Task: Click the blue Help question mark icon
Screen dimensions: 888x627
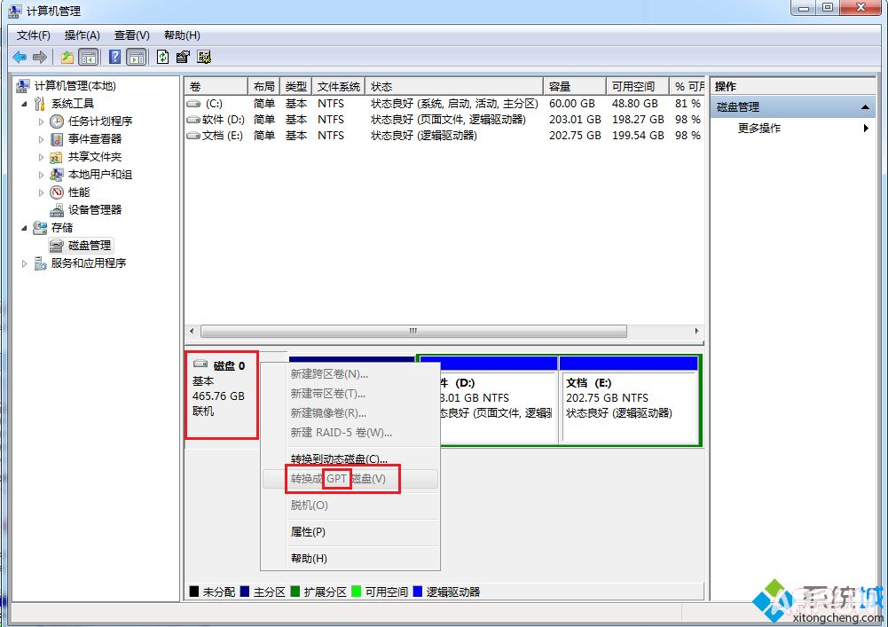Action: point(114,57)
